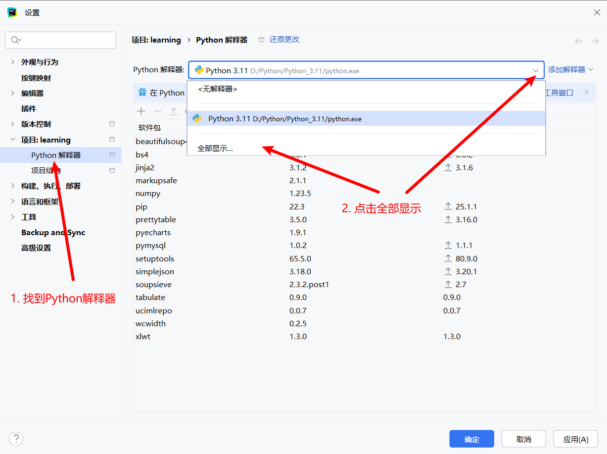Screen dimensions: 607x454
Task: Click soupsieve version 2.3.2.post1
Action: tap(309, 284)
